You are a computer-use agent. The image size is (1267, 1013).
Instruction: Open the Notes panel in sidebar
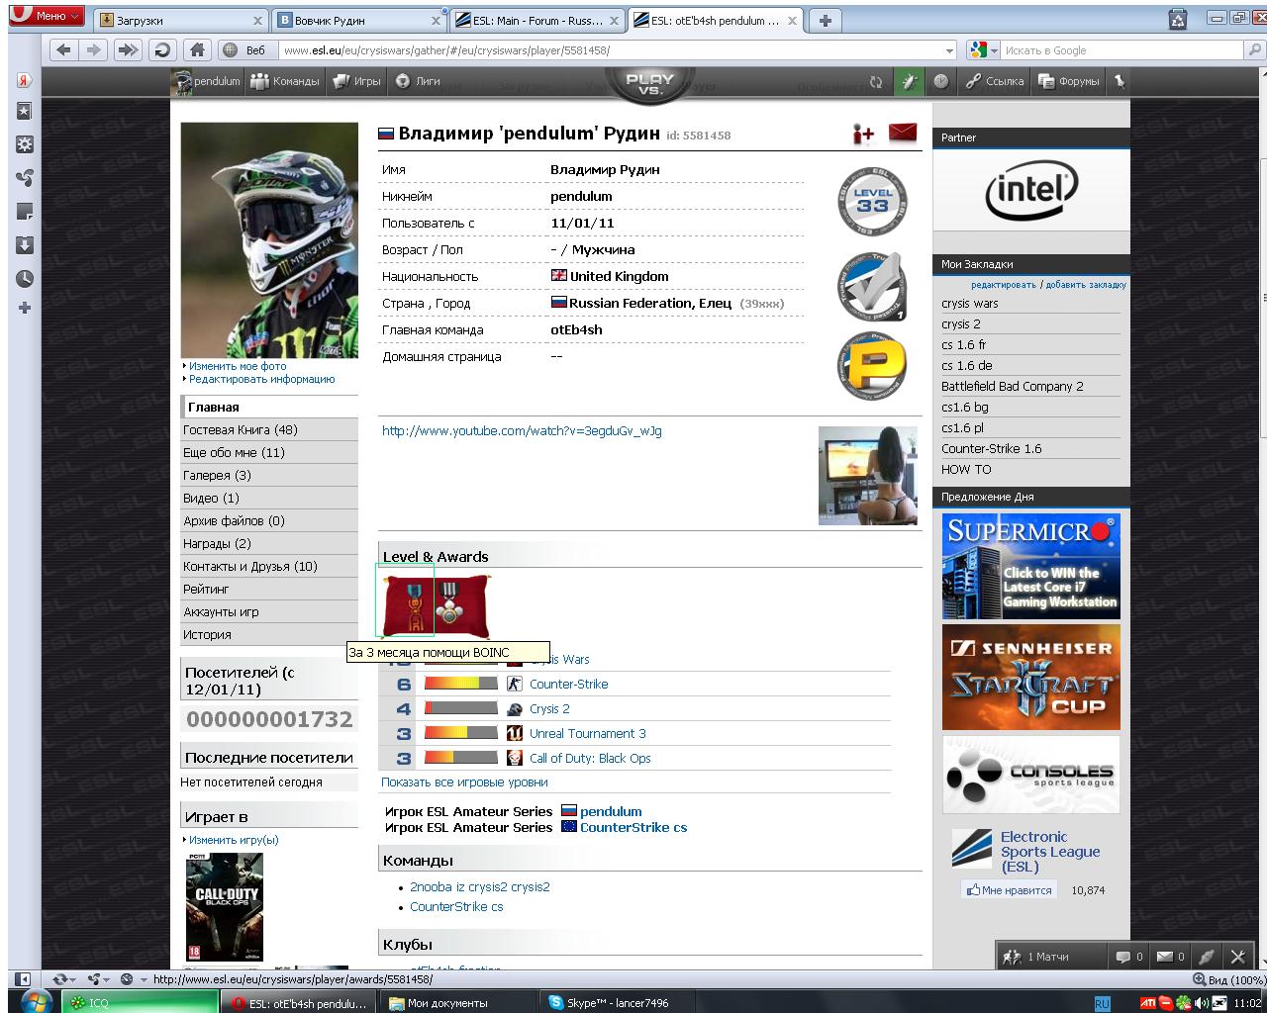(x=25, y=212)
